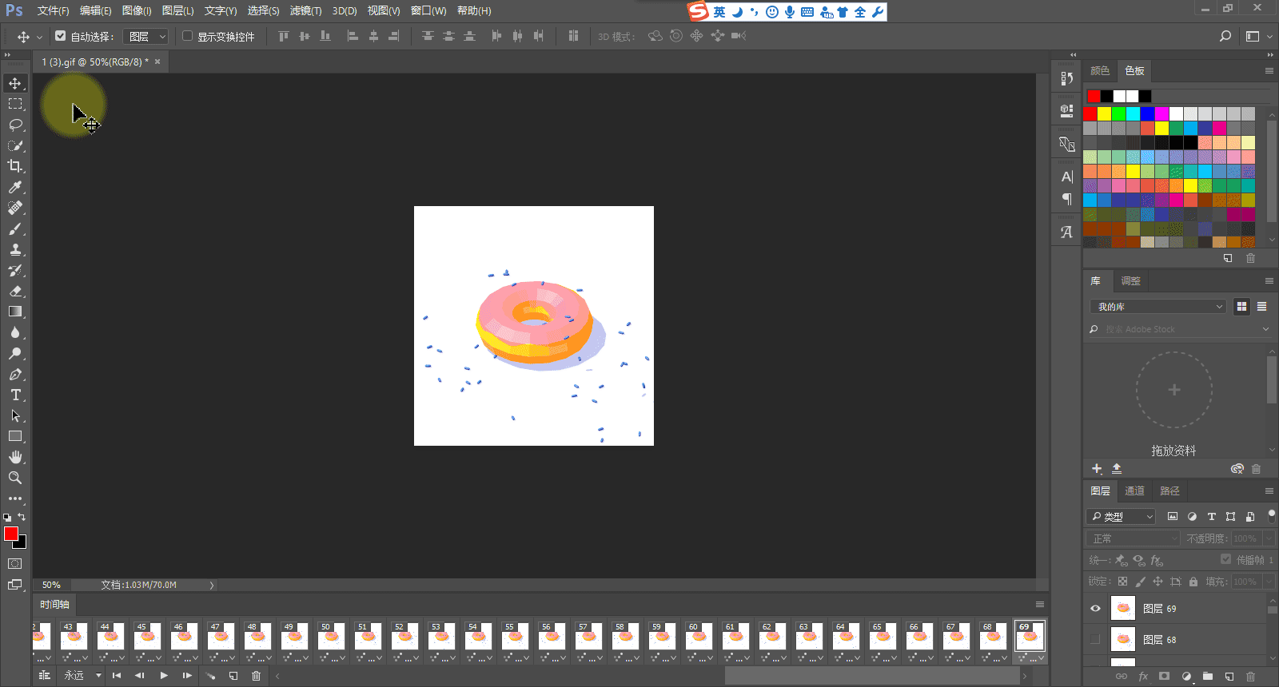Play the timeline animation
Image resolution: width=1279 pixels, height=687 pixels.
click(x=164, y=676)
